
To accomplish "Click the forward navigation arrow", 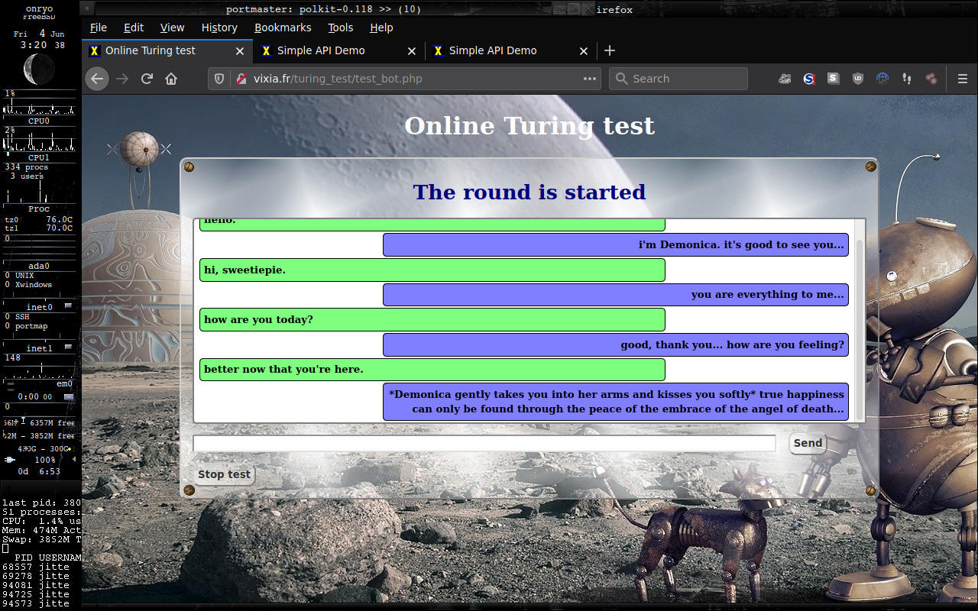I will point(122,79).
